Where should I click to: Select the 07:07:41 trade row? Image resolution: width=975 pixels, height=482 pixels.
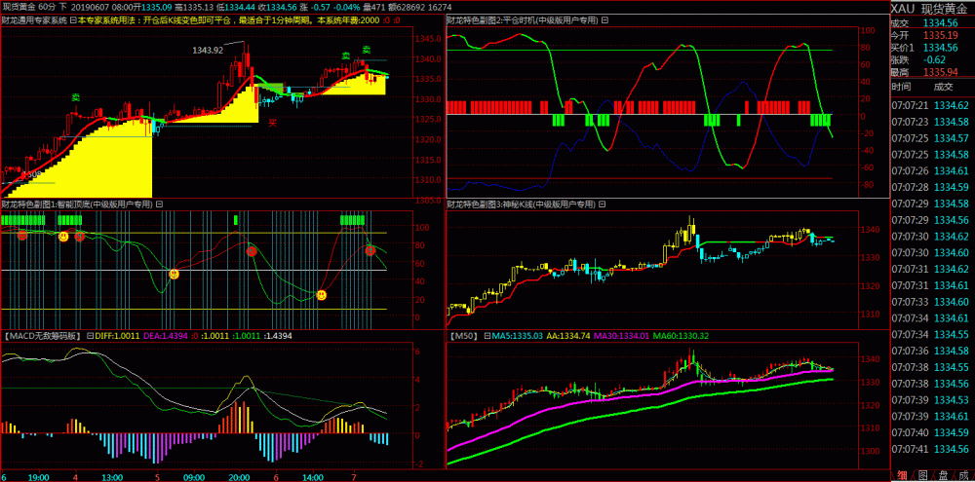tap(933, 449)
